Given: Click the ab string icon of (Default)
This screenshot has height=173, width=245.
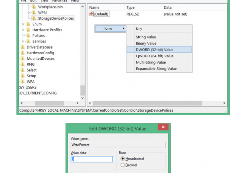Looking at the screenshot, I should 91,14.
